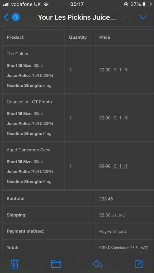Tap the back chevron to return to inbox
This screenshot has width=154, height=273.
coord(6,17)
